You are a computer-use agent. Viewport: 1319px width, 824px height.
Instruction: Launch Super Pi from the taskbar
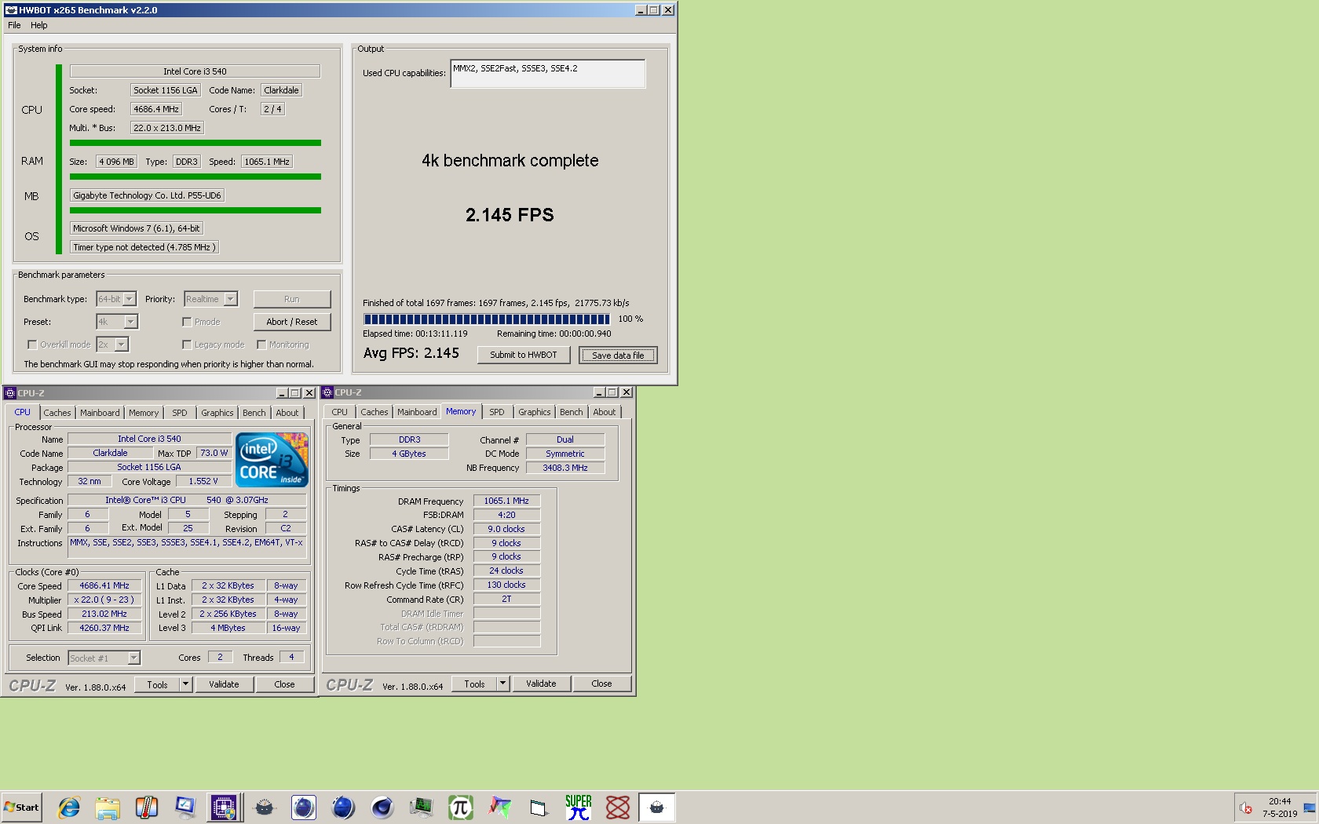pos(579,807)
